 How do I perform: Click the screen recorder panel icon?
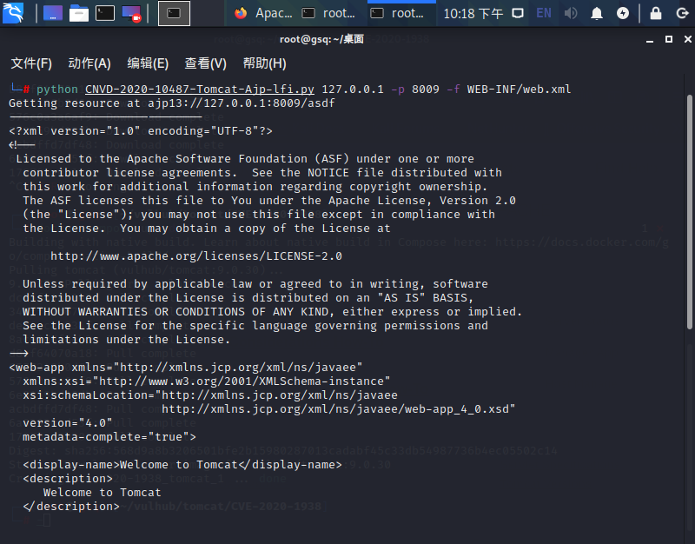point(131,13)
